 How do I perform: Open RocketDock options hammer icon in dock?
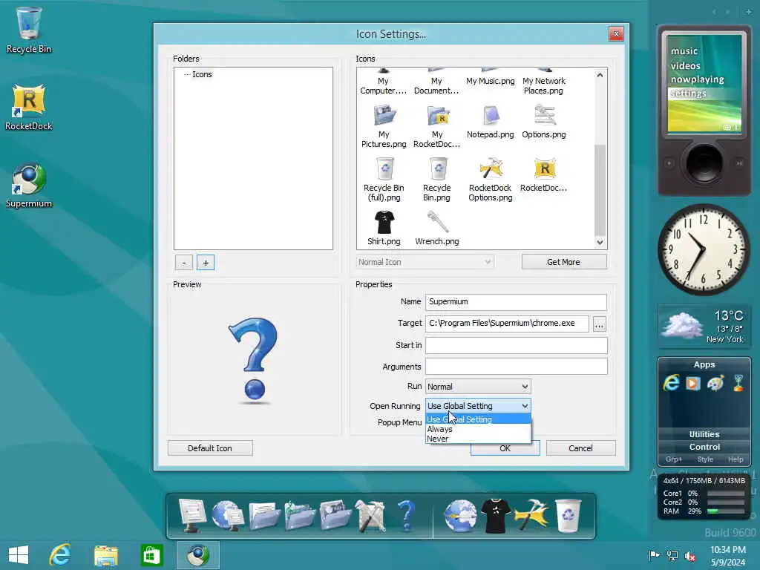(531, 516)
